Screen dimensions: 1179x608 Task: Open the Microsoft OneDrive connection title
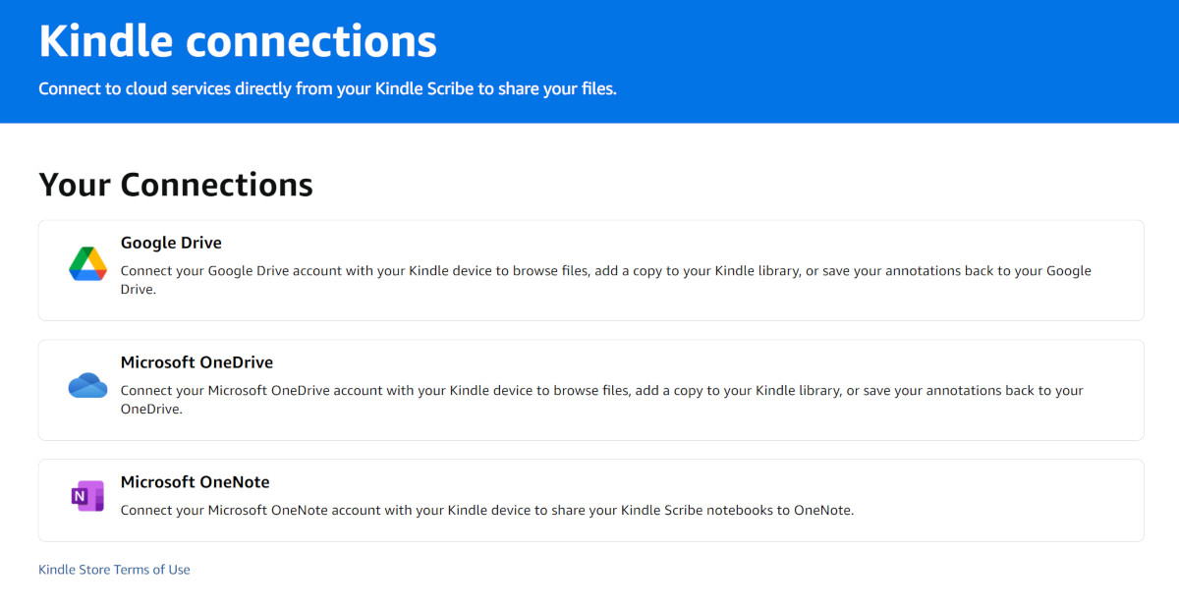tap(196, 362)
